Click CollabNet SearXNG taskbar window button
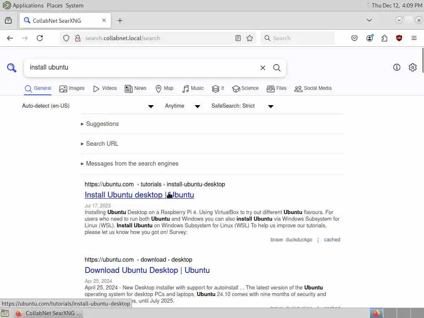Screen dimensions: 424x318 (x=49, y=313)
